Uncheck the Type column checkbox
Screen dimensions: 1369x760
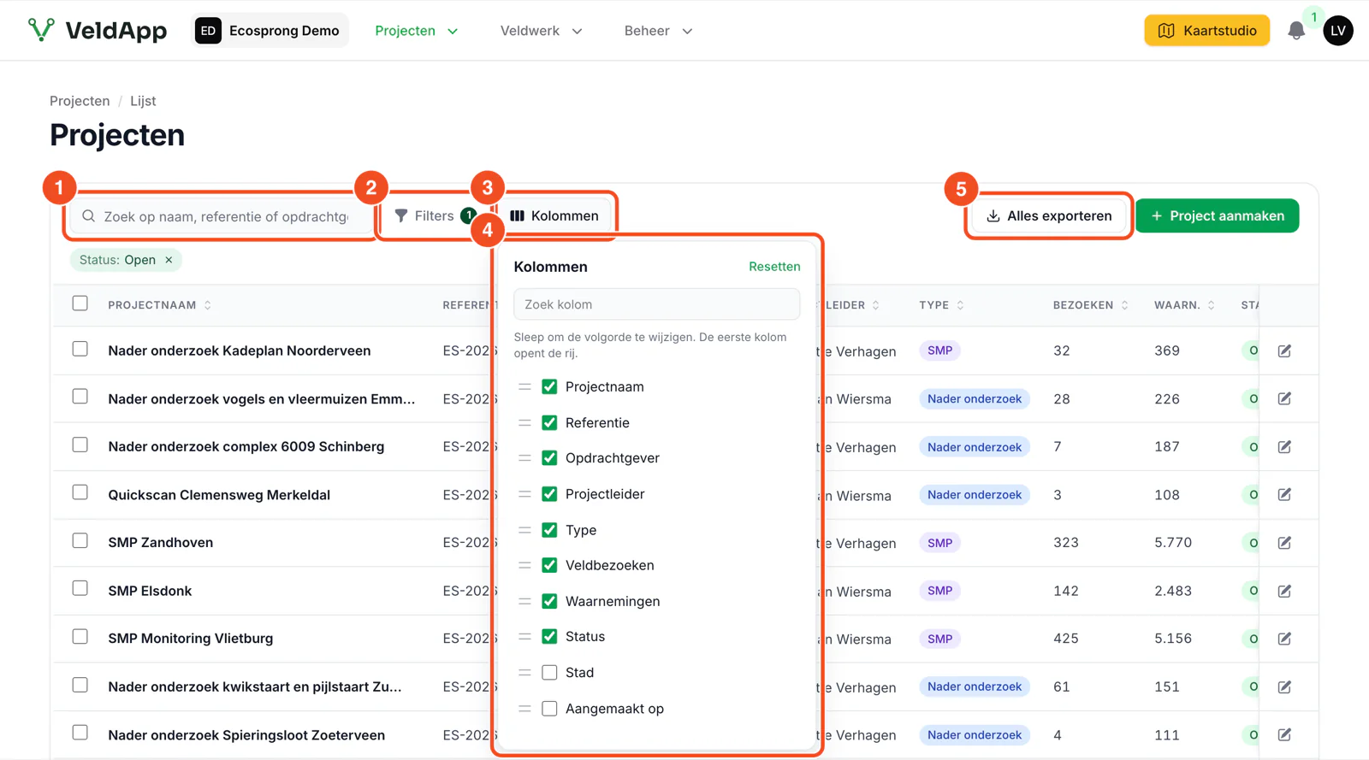click(549, 530)
